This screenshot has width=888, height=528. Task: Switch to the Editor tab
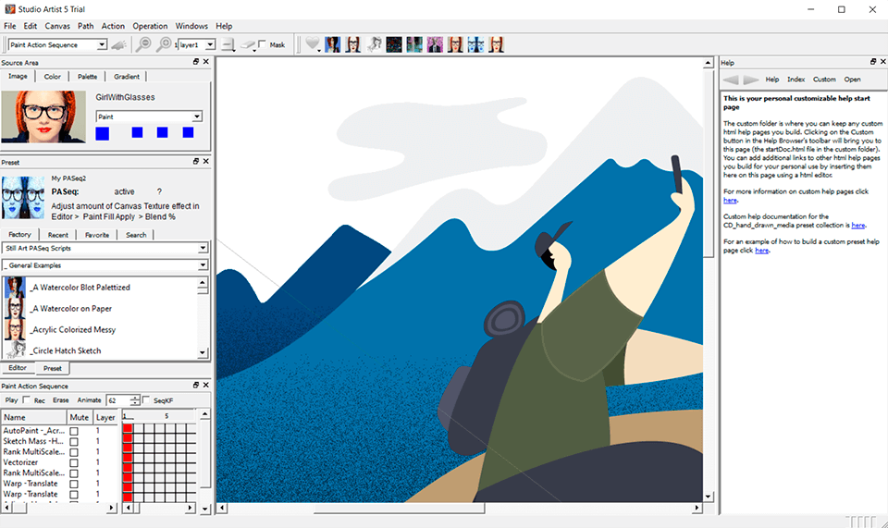[x=18, y=368]
